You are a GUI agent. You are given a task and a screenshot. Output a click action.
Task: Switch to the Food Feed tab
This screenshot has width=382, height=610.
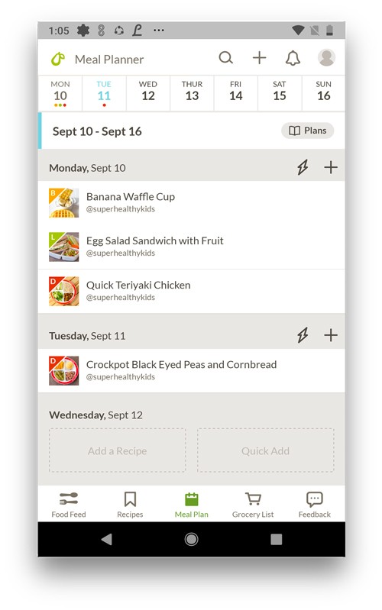(x=69, y=505)
